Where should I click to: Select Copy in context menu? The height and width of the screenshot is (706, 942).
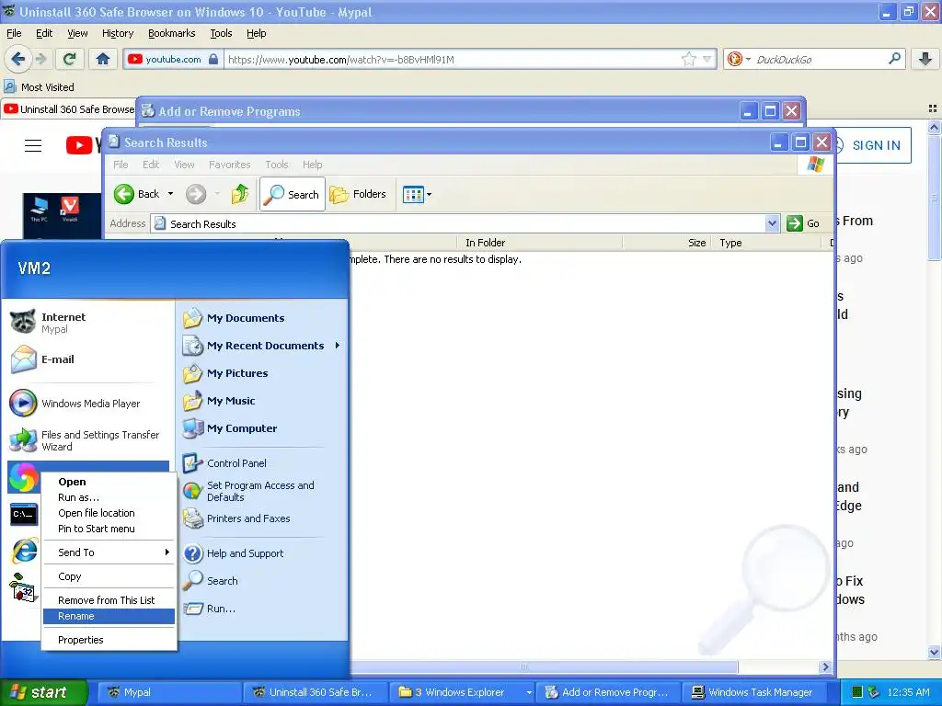[109, 576]
